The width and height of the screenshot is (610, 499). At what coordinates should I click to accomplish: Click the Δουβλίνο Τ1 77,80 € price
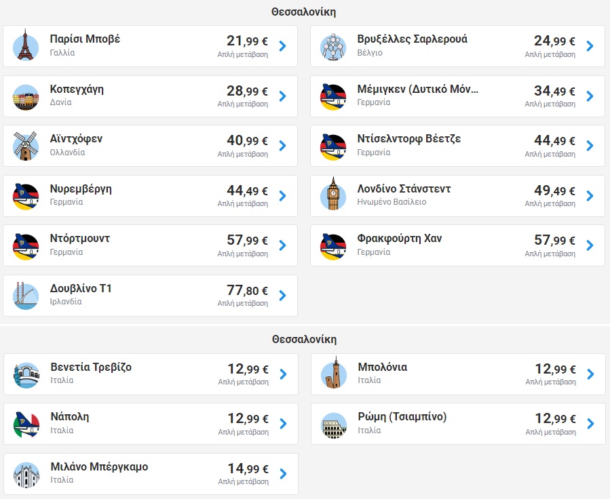coord(248,290)
